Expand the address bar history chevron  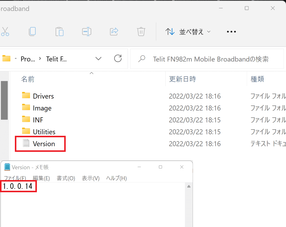coord(98,59)
